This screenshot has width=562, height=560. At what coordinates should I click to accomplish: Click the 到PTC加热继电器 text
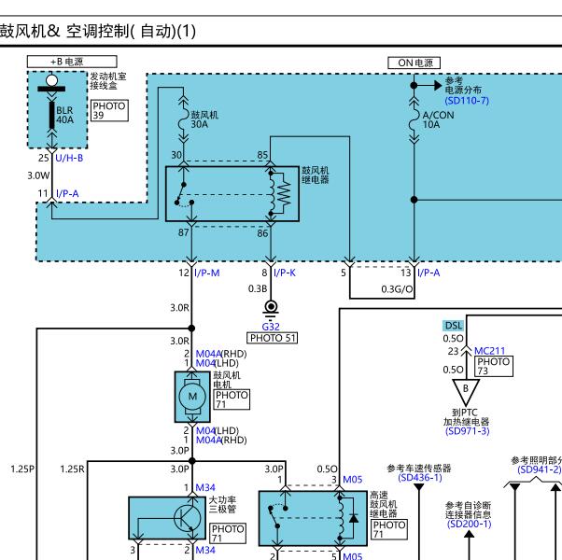point(466,417)
